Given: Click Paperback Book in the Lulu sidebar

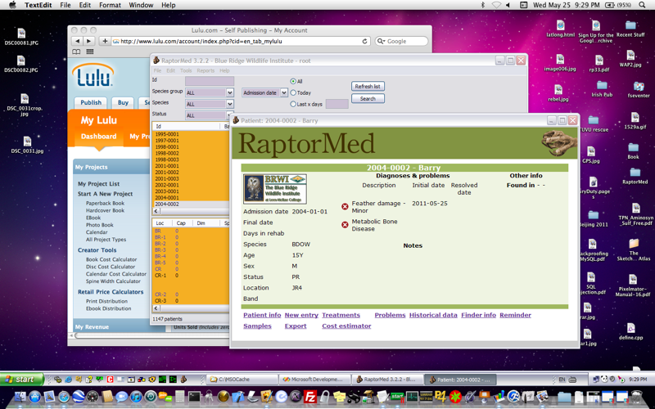Looking at the screenshot, I should [x=106, y=203].
